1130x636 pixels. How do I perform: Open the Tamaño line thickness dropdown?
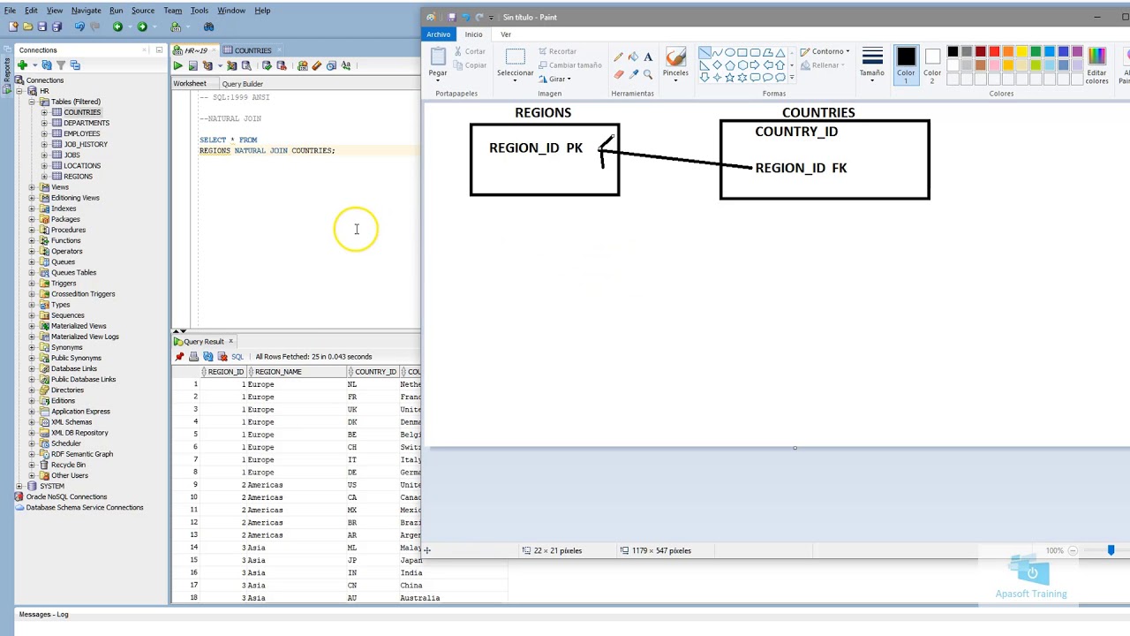(x=872, y=64)
